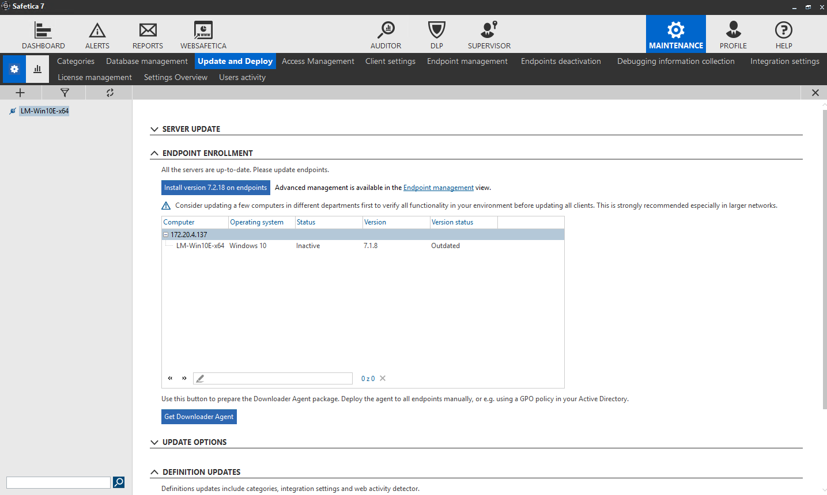Open the Profile section
The width and height of the screenshot is (827, 495).
(733, 35)
